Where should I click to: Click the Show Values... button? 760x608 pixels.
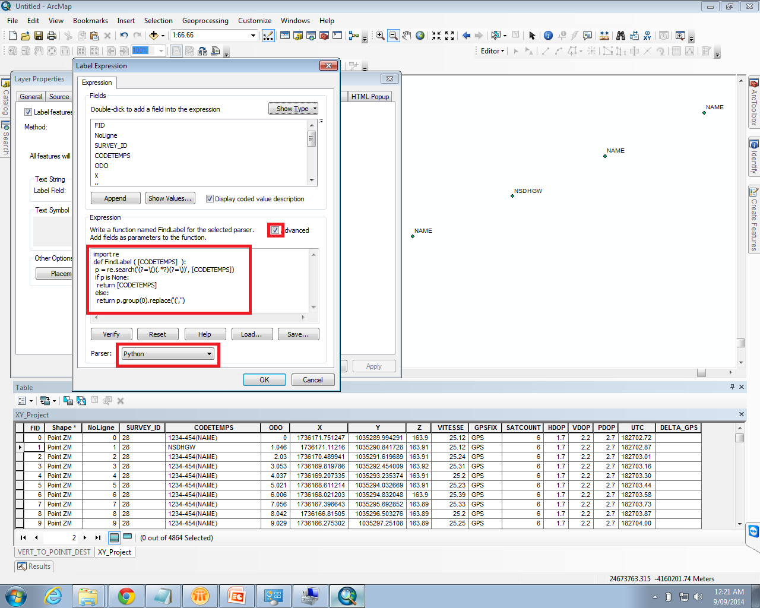(170, 198)
